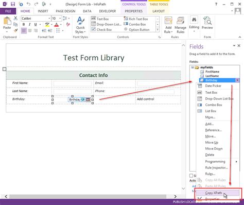Click the bullet list icon
Image resolution: width=244 pixels, height=205 pixels.
click(58, 31)
